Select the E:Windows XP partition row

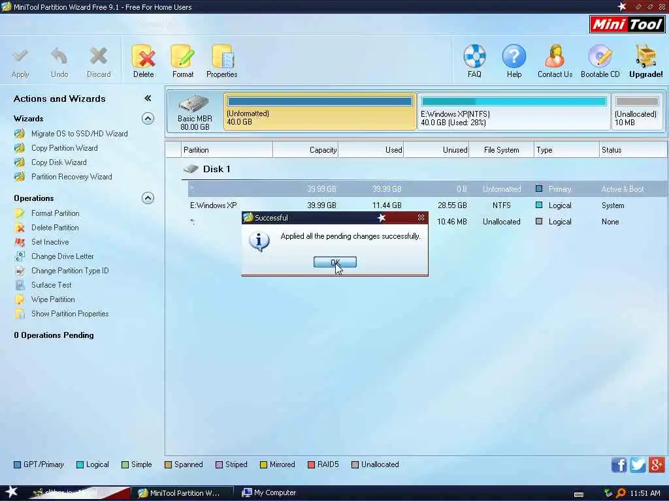tap(428, 205)
